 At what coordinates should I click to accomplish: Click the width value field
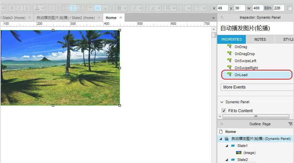258,8
